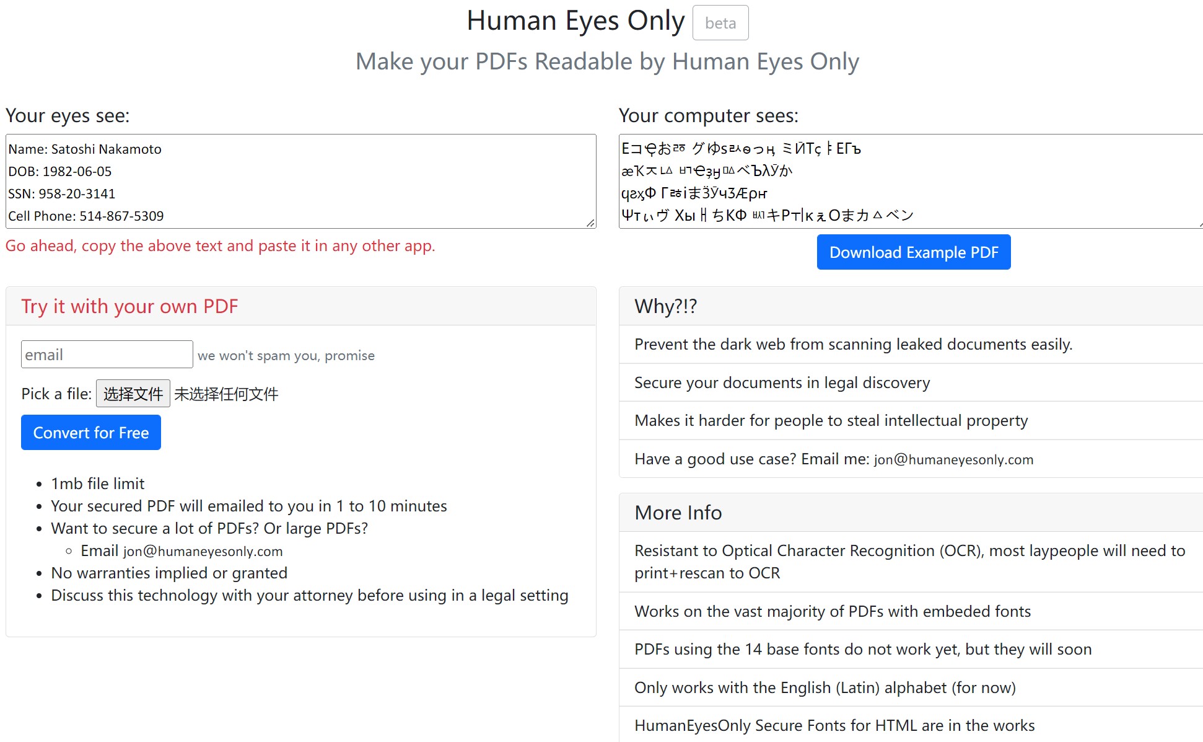Open the file chooser next to Pick a file
This screenshot has width=1203, height=742.
(x=133, y=394)
